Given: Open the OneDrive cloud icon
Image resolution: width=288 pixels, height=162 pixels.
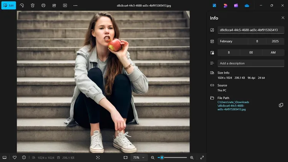Looking at the screenshot, I should click(247, 6).
